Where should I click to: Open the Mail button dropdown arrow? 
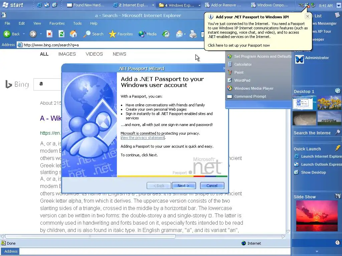pos(185,34)
